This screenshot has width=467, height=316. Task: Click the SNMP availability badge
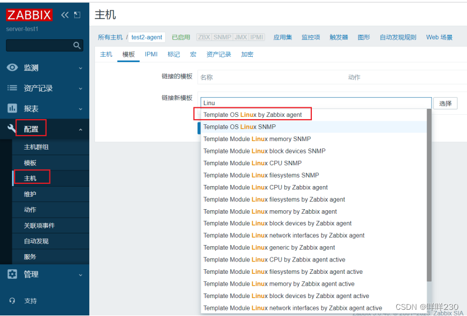click(222, 37)
